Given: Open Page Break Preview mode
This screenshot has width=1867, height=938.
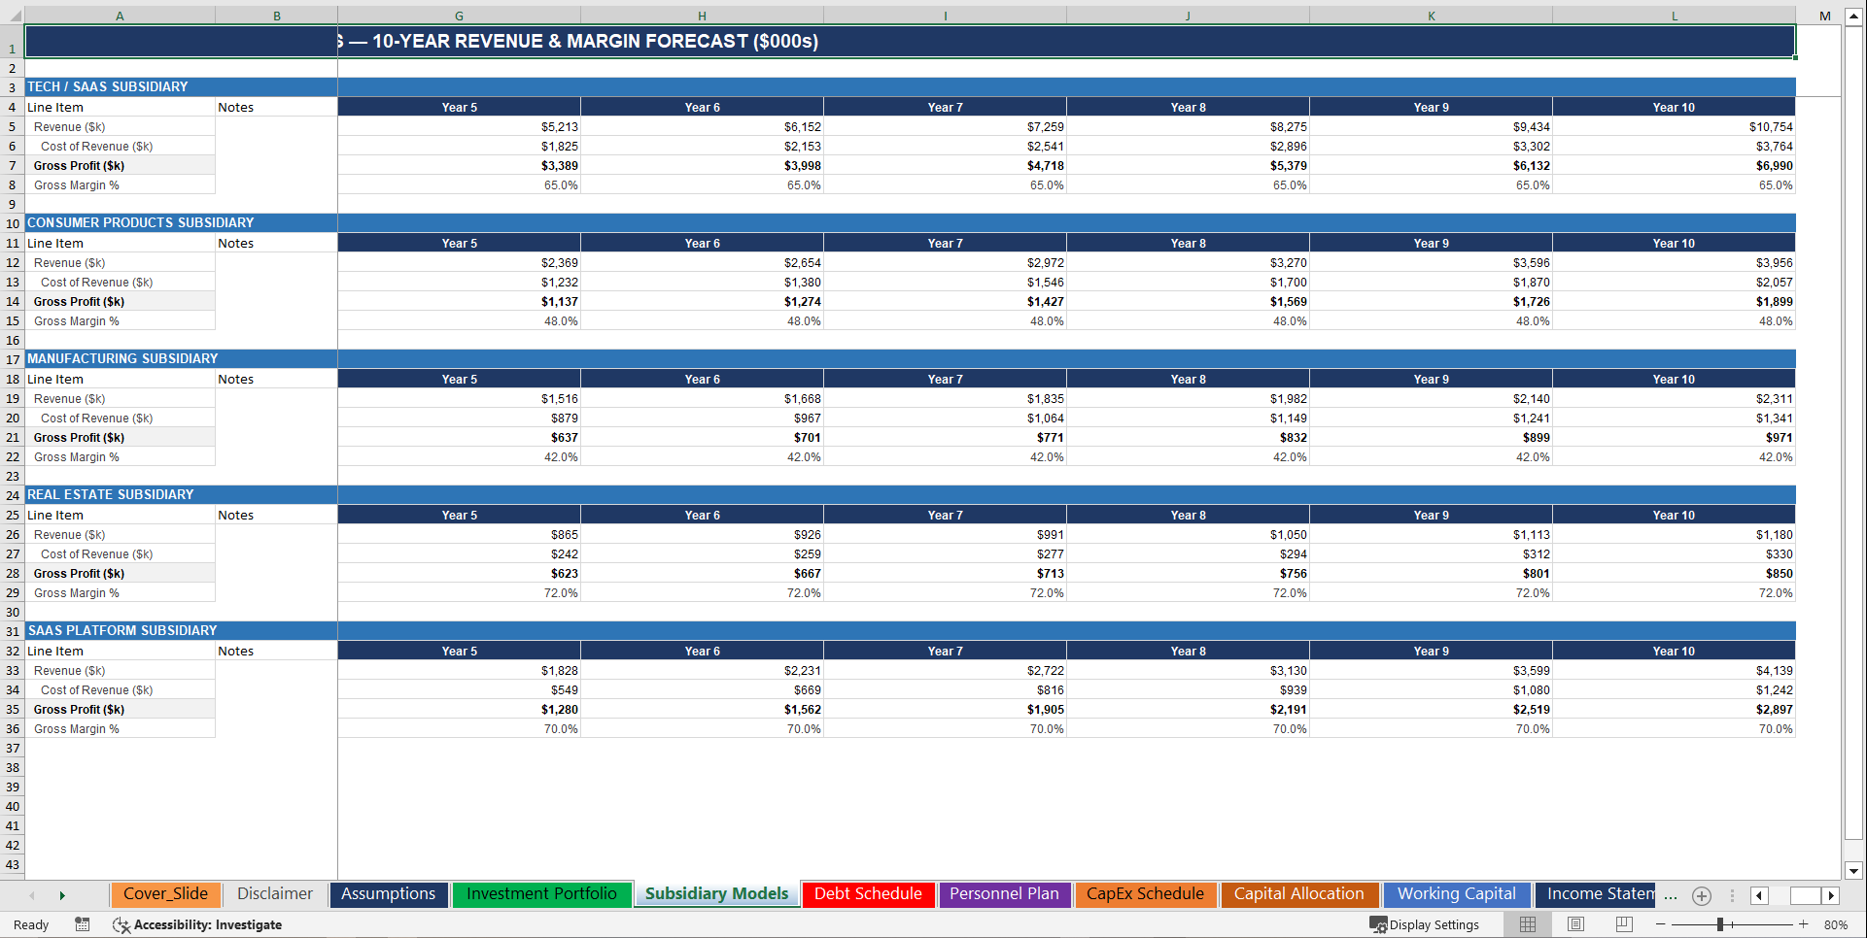Looking at the screenshot, I should 1624,924.
